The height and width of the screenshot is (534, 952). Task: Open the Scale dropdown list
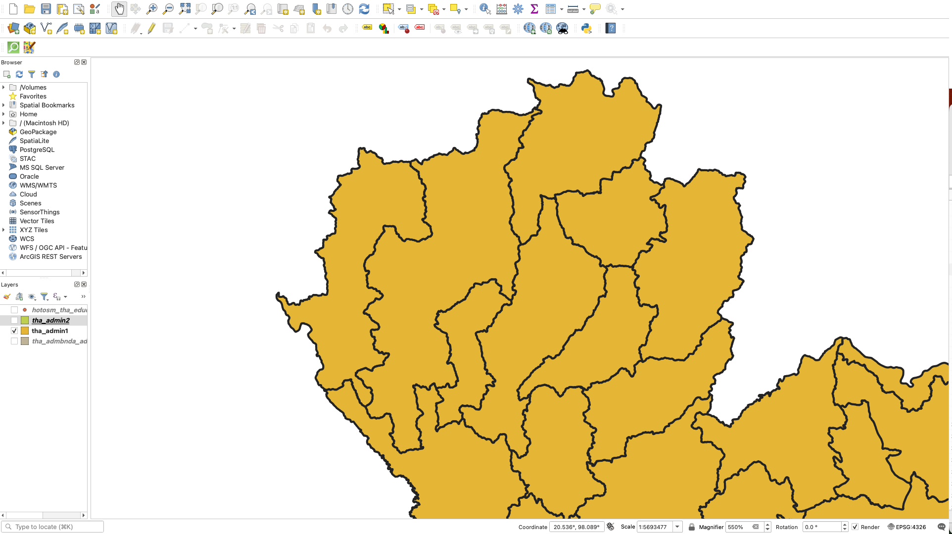pos(677,527)
